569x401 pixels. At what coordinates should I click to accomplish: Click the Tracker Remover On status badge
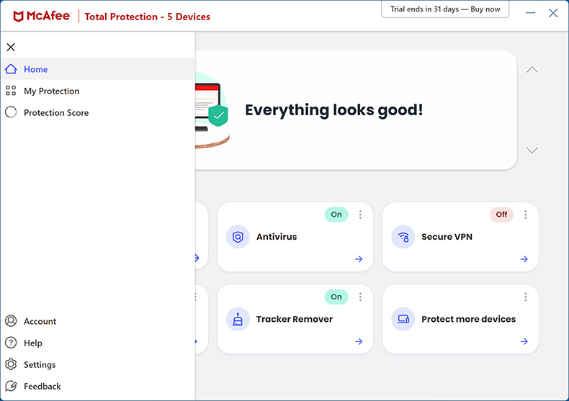coord(336,297)
